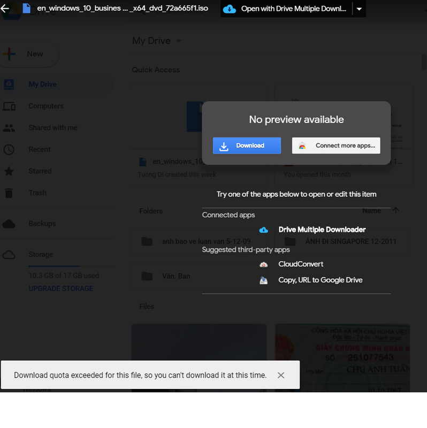Open My Drive in the sidebar
This screenshot has height=428, width=427.
(56, 85)
